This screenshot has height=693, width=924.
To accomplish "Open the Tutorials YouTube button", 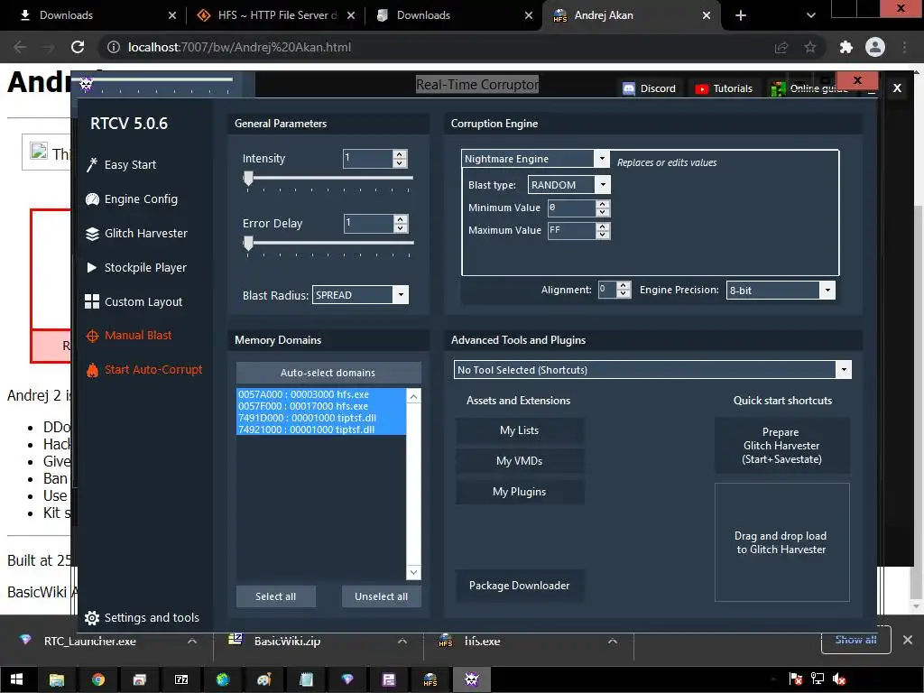I will (x=724, y=88).
